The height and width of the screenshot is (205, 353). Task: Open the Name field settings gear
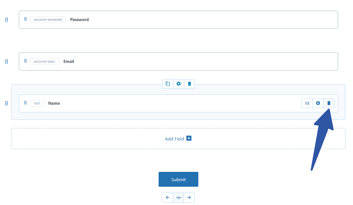pos(318,103)
